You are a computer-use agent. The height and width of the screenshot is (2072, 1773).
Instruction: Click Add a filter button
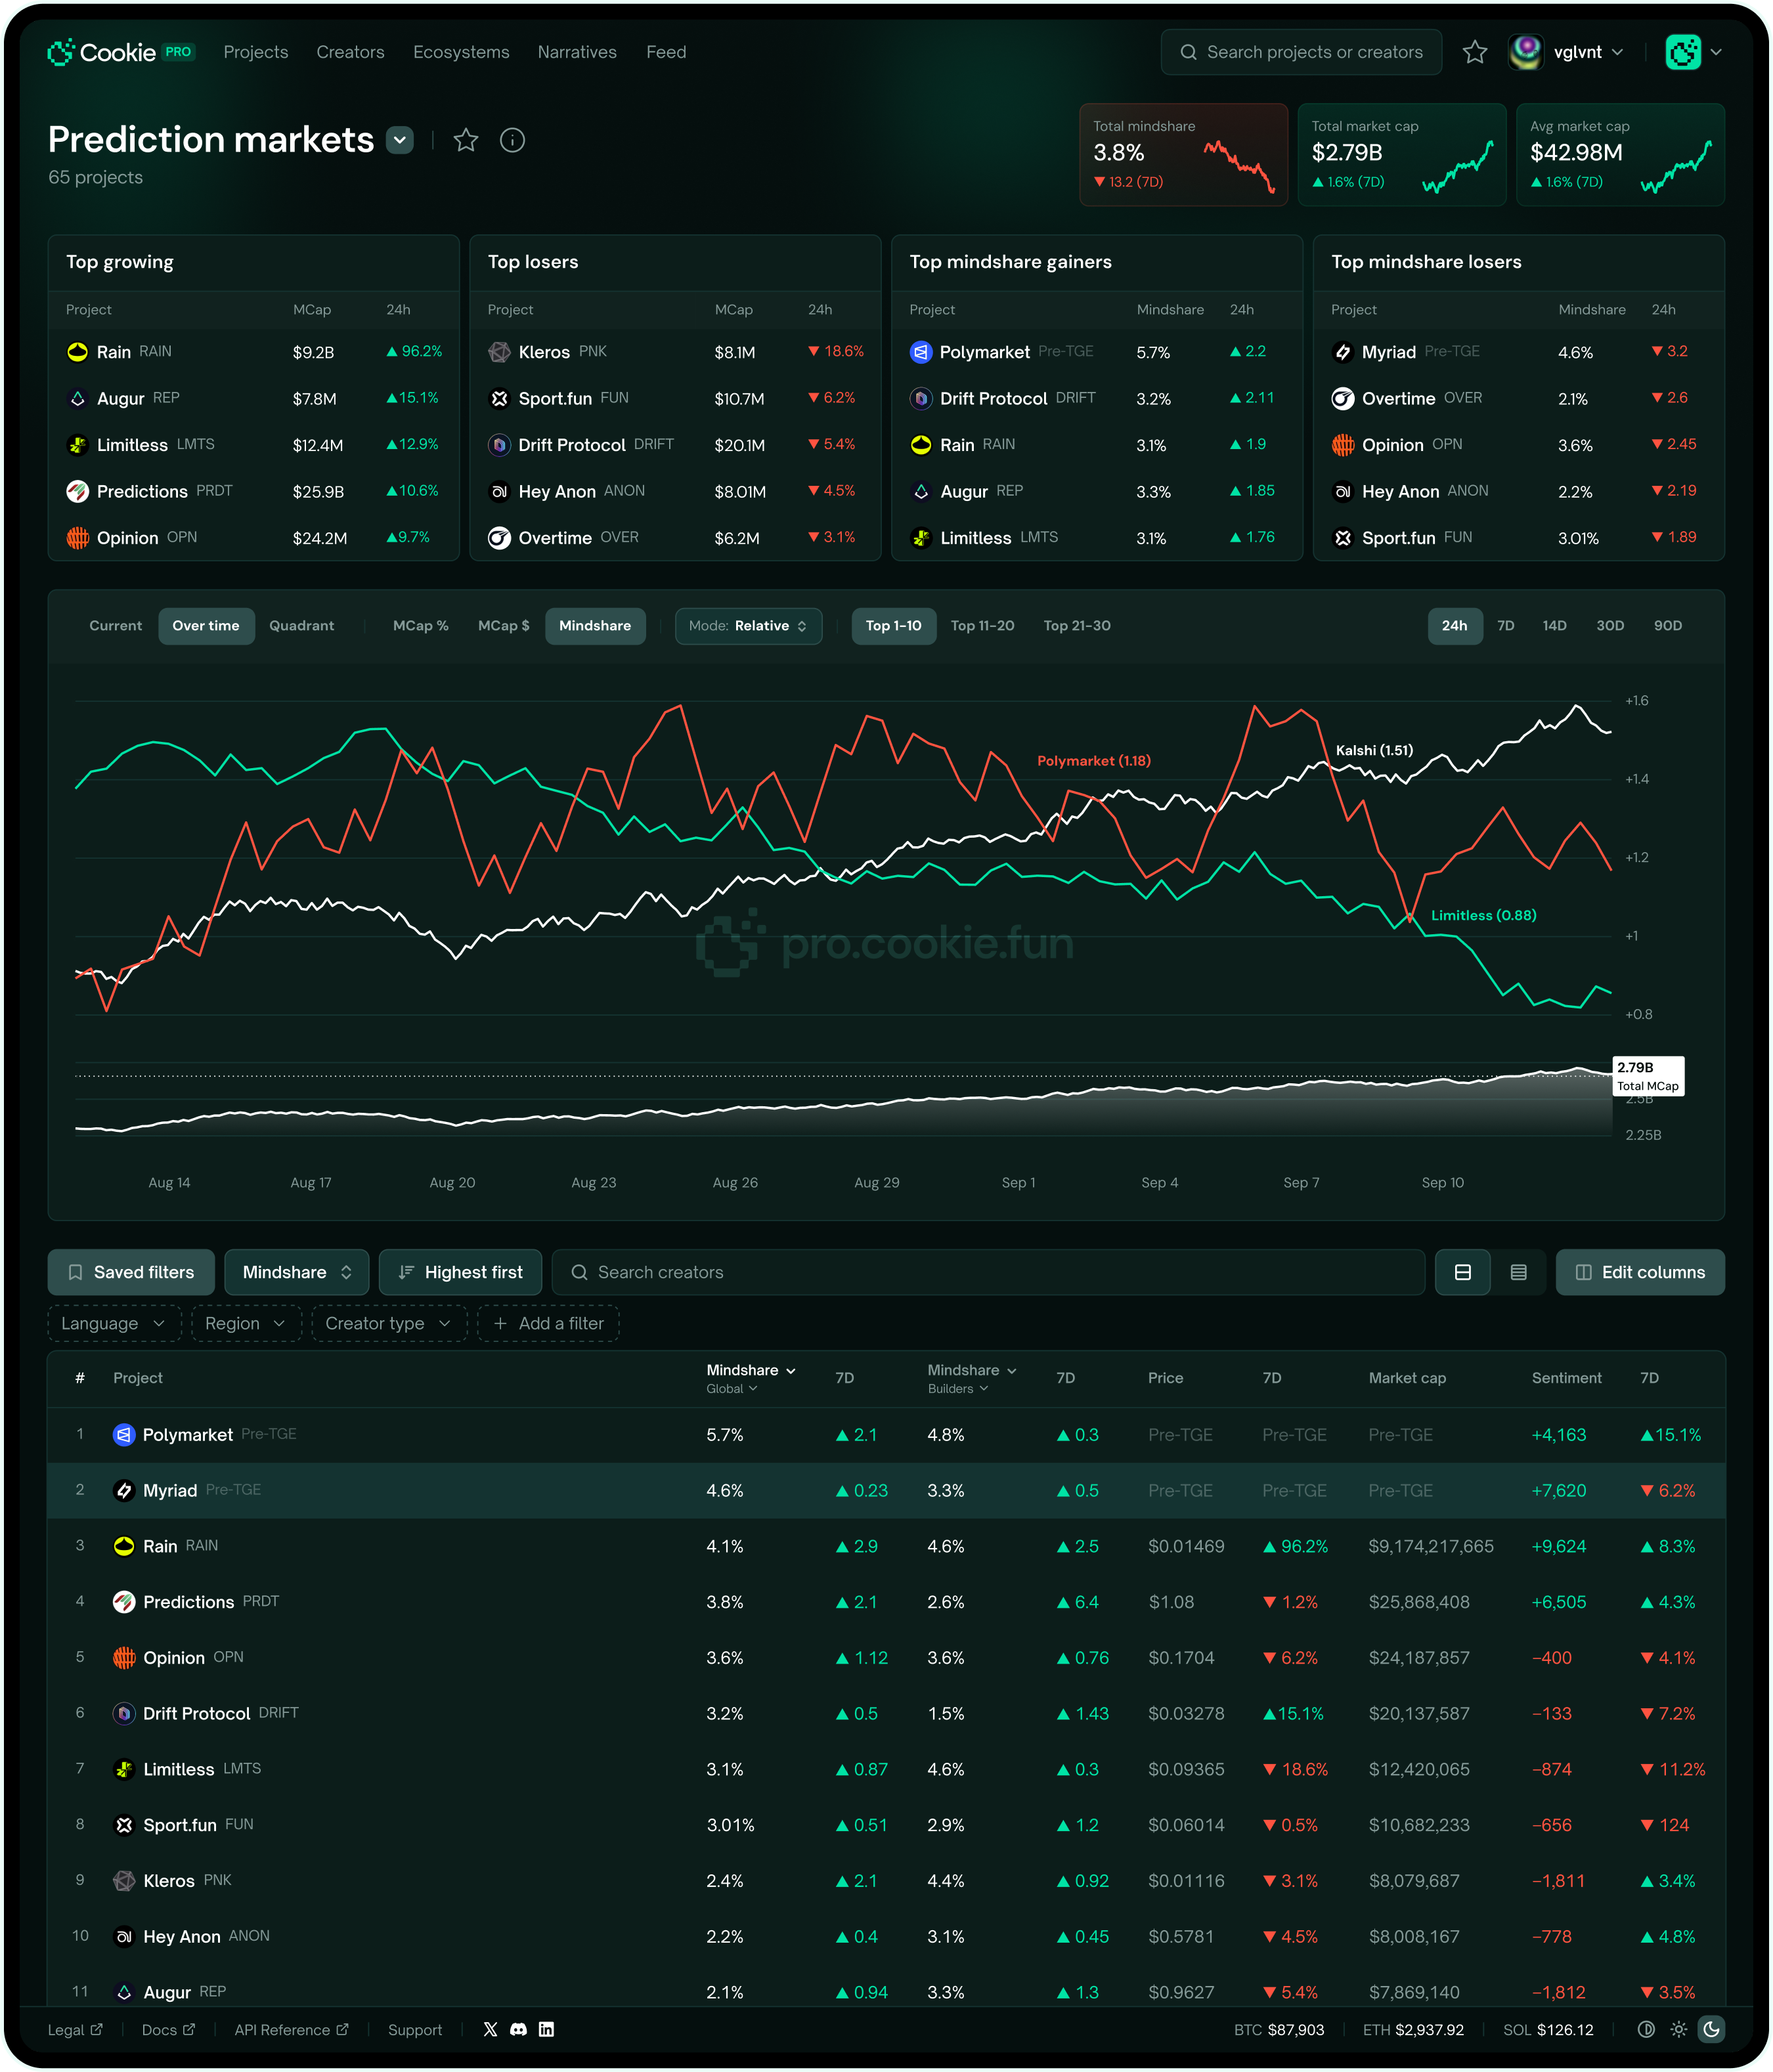click(x=549, y=1324)
